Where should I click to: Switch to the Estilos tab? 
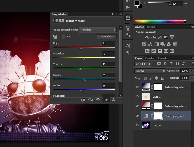click(x=151, y=27)
